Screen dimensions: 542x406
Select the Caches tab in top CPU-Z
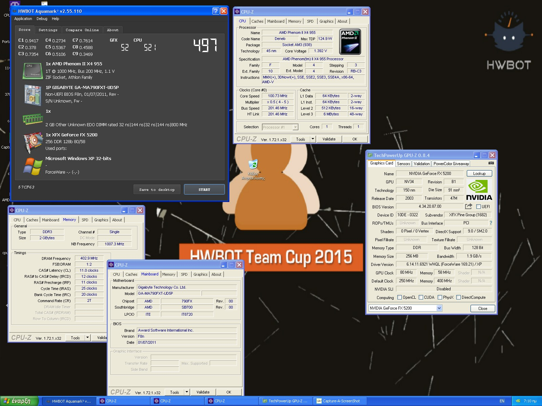(x=257, y=21)
